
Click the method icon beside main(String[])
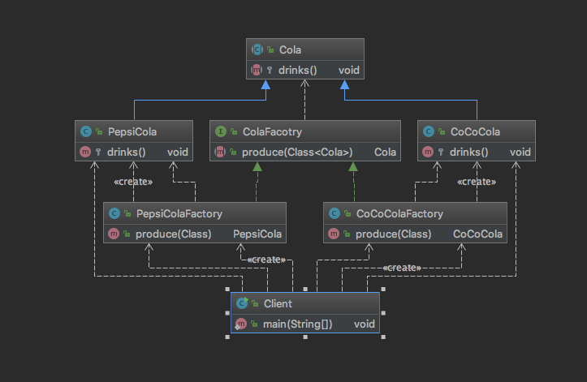coord(240,324)
